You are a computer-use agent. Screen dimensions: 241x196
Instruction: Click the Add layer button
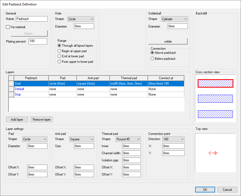17,119
